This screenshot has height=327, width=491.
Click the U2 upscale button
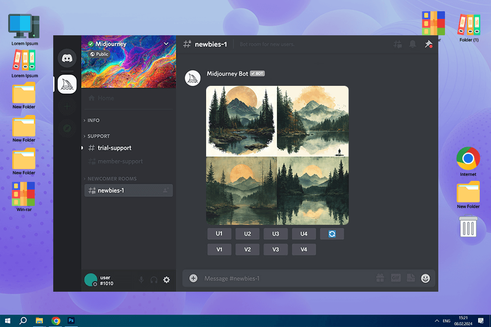point(248,233)
